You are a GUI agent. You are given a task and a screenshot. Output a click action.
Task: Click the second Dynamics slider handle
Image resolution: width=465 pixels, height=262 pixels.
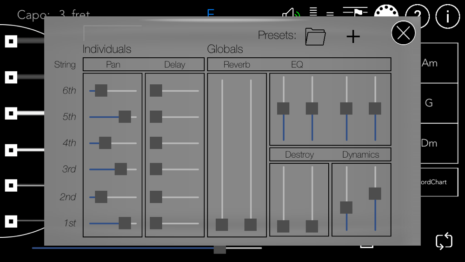[x=375, y=194]
